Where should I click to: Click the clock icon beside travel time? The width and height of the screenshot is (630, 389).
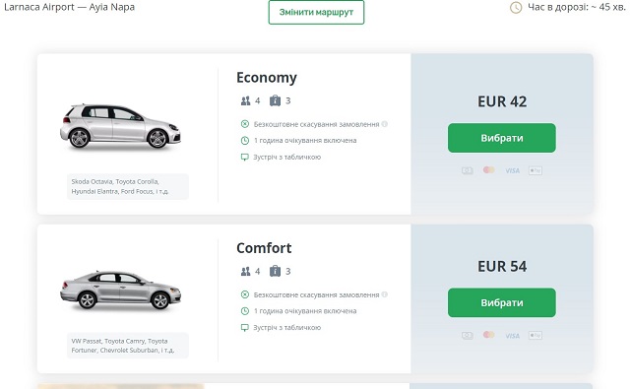(516, 7)
